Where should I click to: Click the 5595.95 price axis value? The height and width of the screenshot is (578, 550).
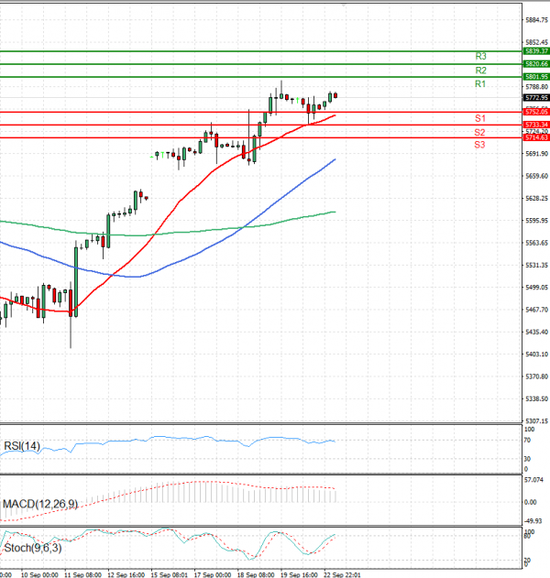pos(537,221)
